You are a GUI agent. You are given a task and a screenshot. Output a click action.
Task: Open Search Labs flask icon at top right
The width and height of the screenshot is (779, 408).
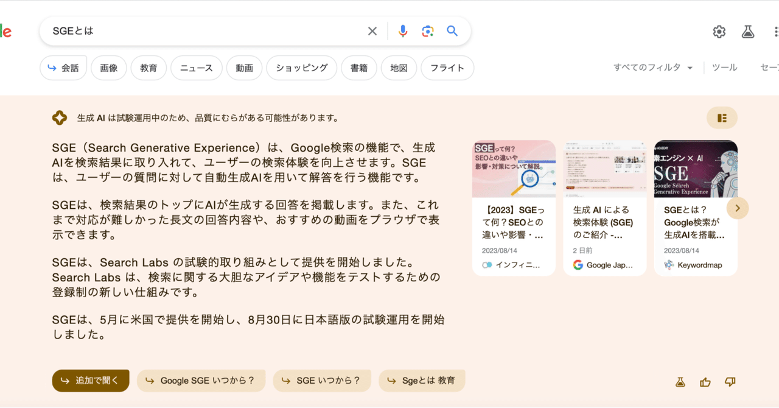click(748, 31)
